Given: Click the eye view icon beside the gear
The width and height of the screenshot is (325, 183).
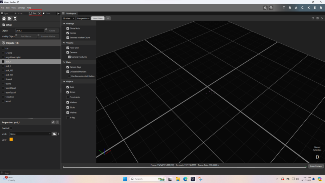Looking at the screenshot, I should tap(271, 8).
